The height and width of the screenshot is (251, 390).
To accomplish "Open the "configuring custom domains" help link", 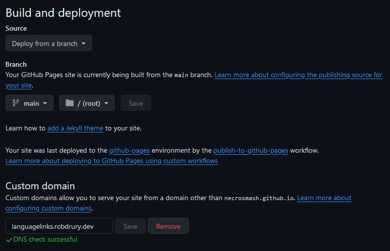I will coord(48,209).
